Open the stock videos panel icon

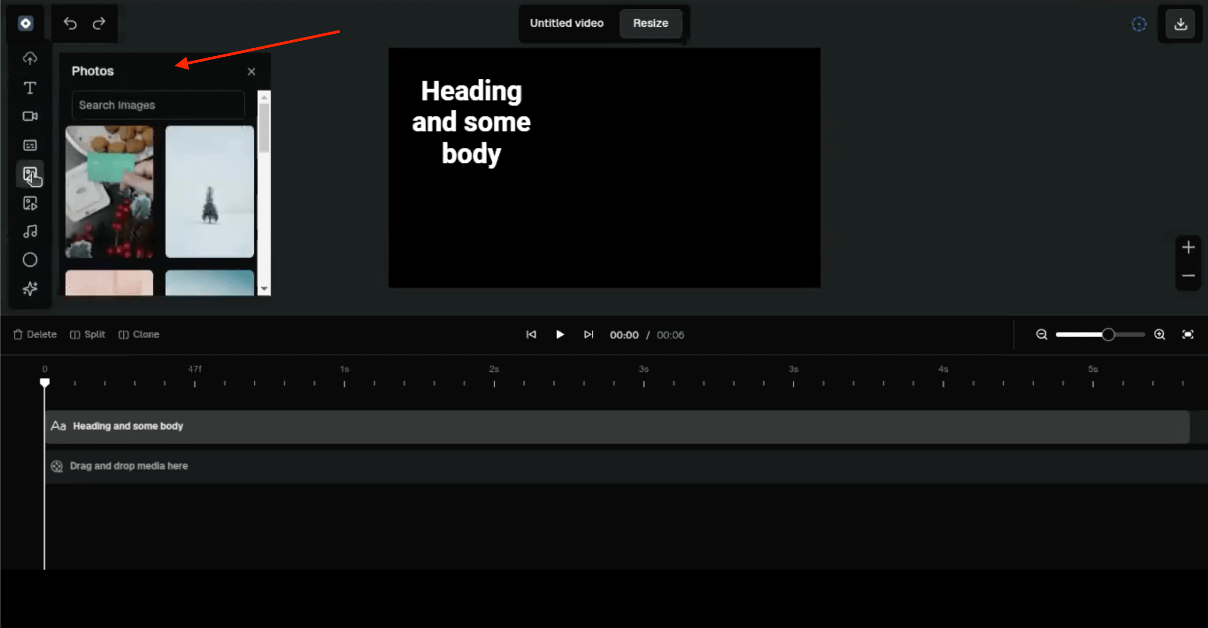[30, 203]
